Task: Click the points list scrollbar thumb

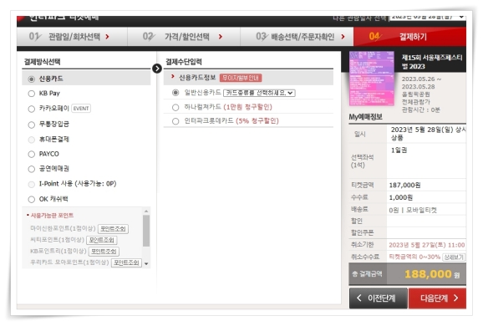Action: click(146, 231)
